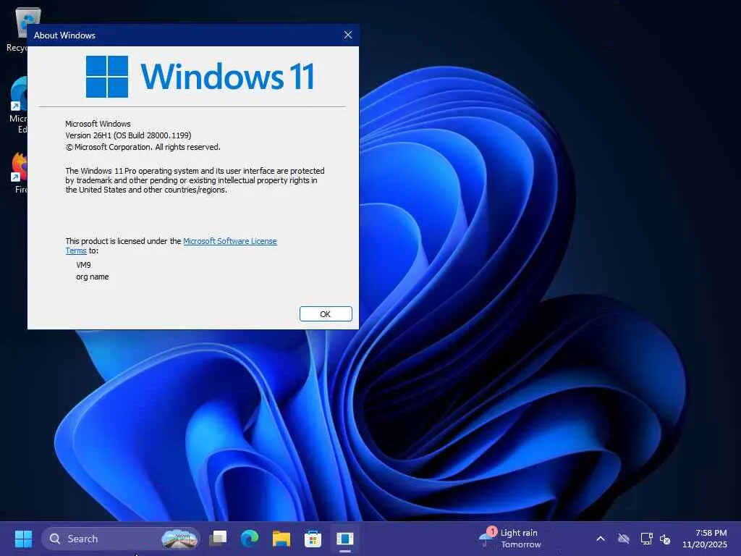The width and height of the screenshot is (741, 556).
Task: Close the About Windows dialog
Action: 348,35
